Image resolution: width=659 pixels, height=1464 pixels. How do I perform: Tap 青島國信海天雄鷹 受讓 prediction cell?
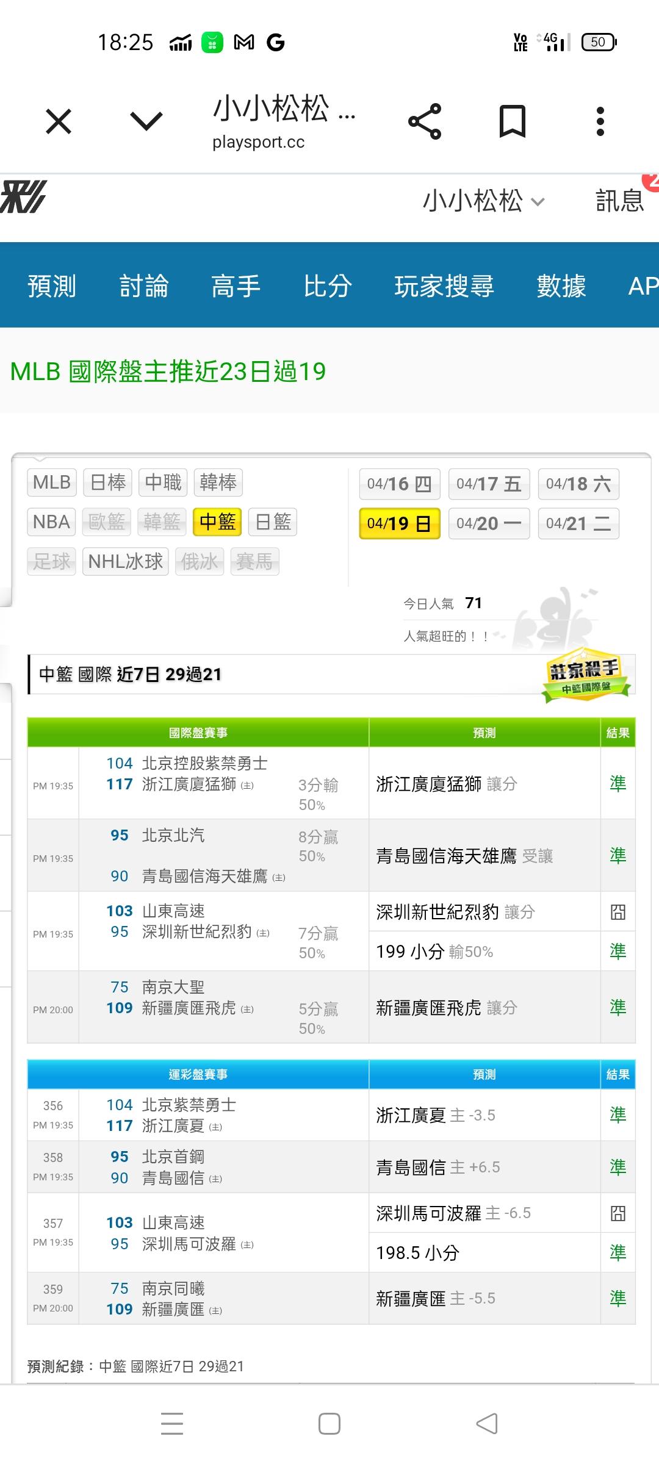coord(484,856)
